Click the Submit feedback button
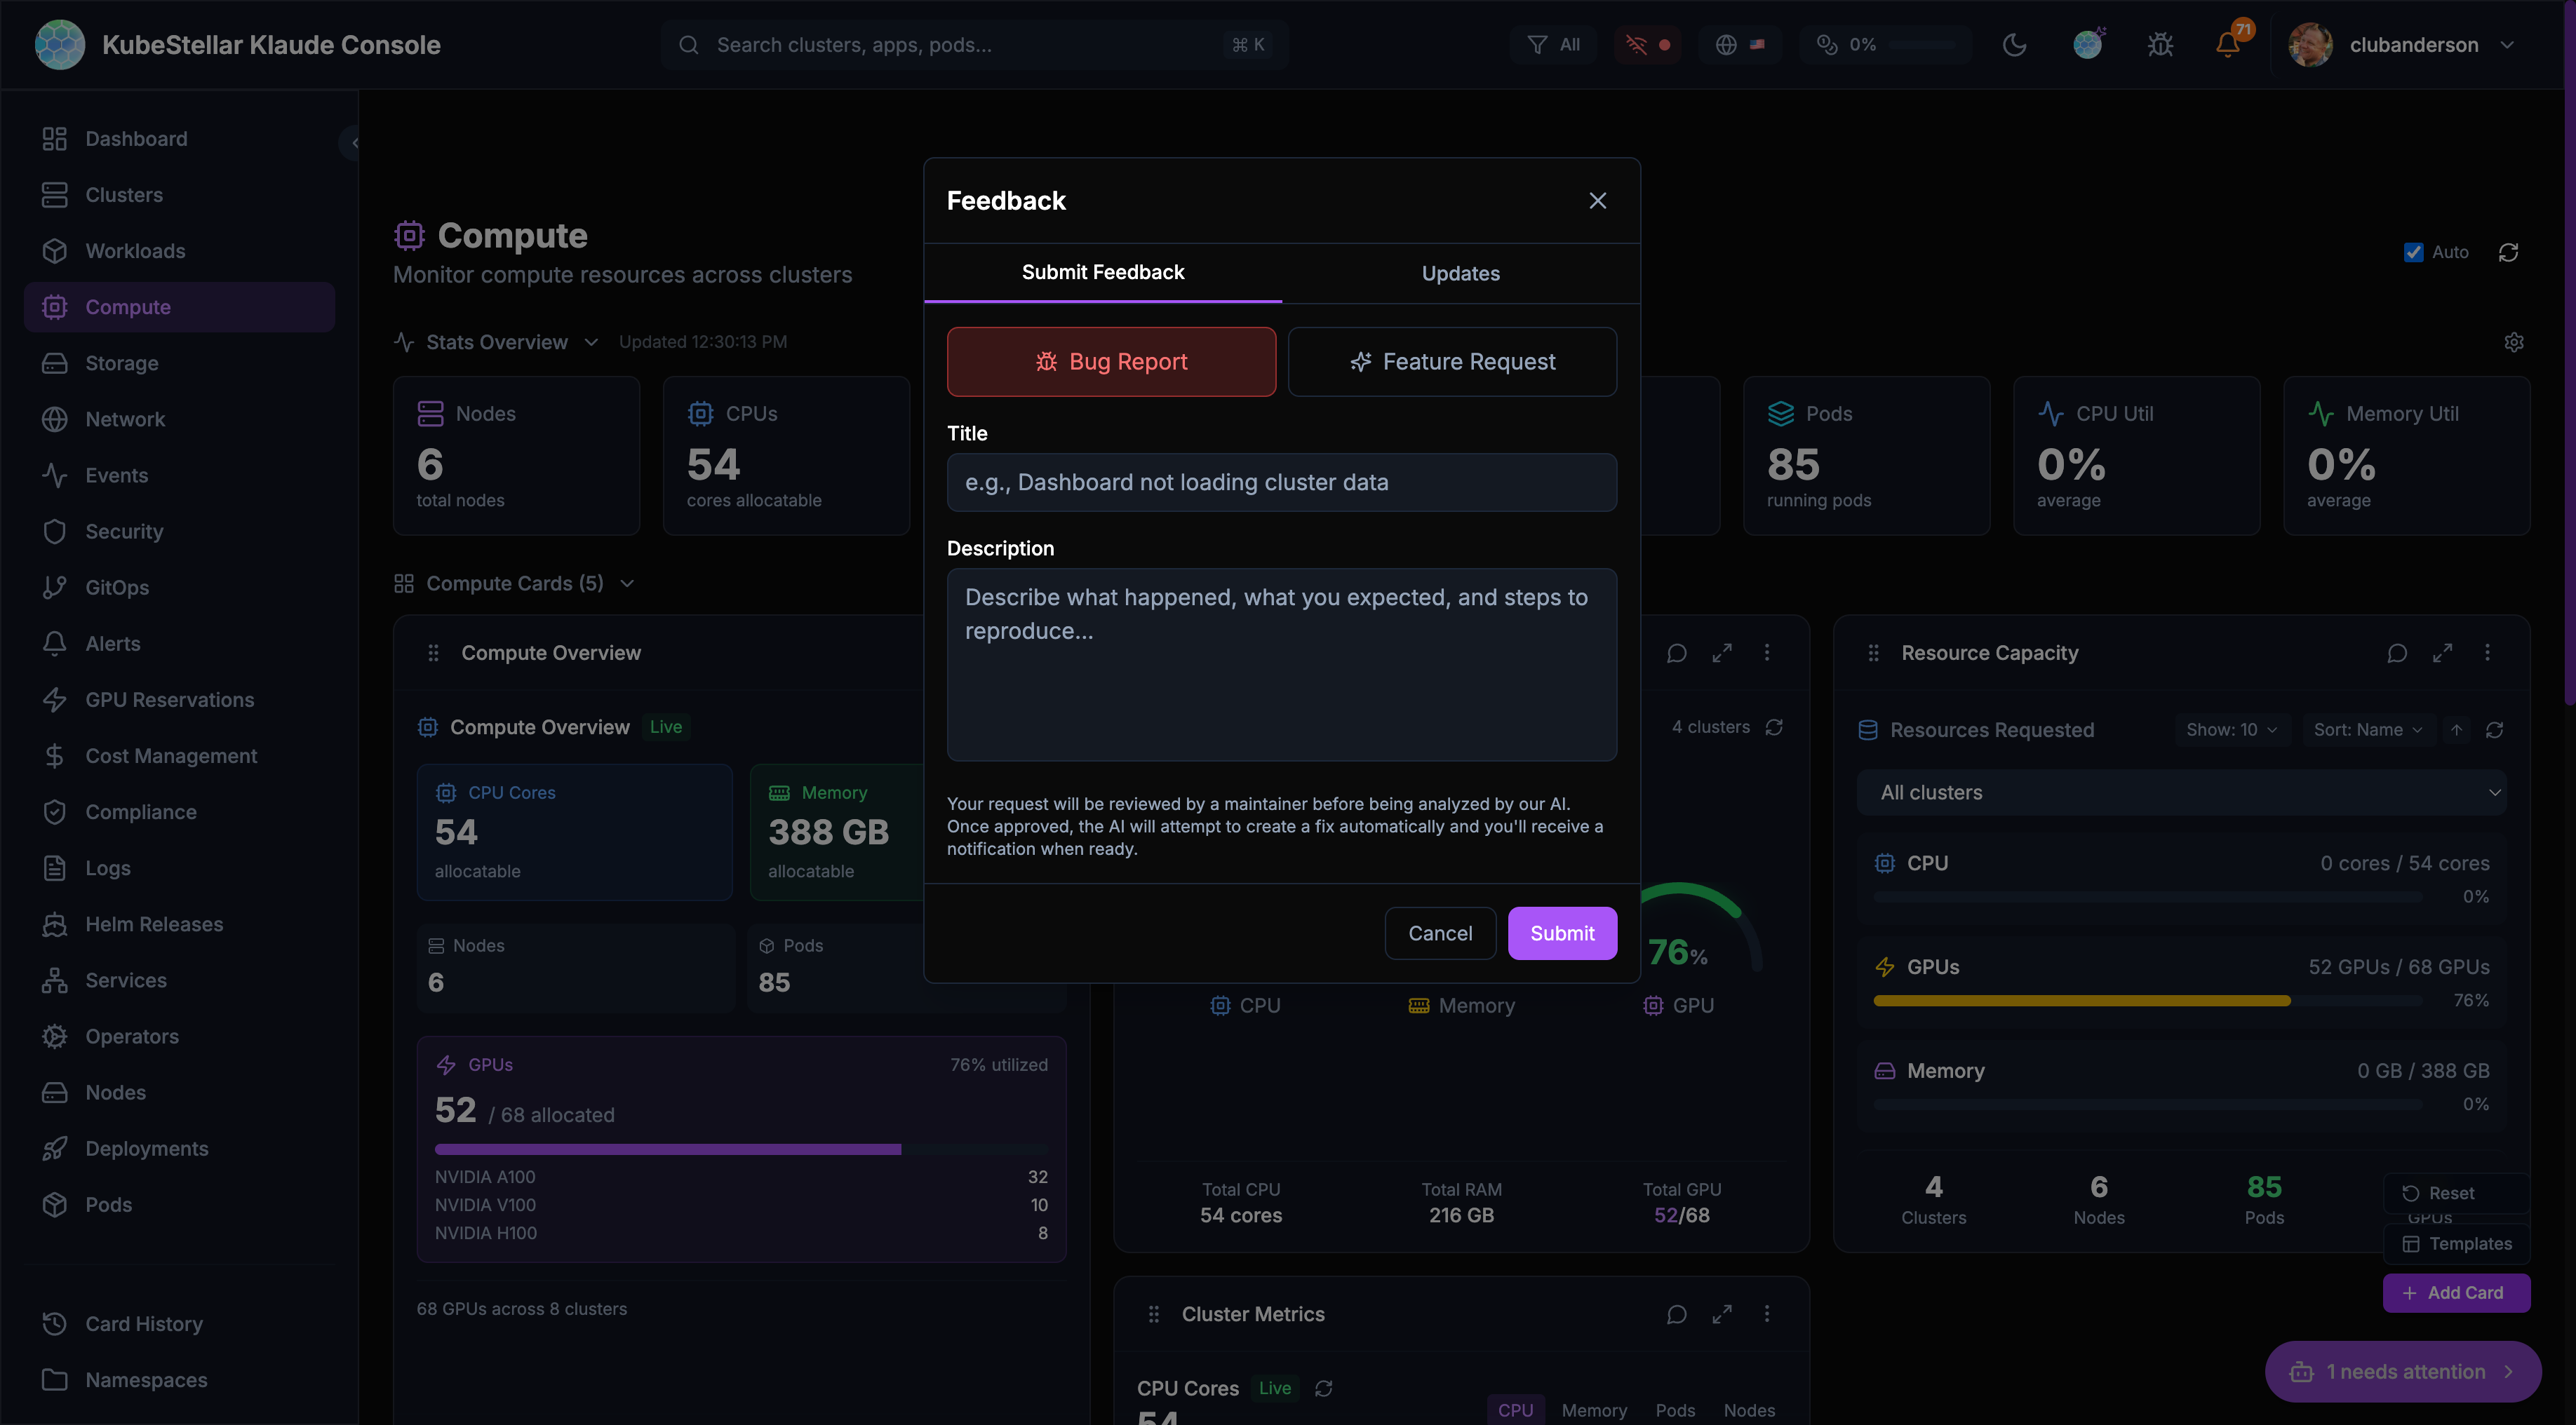The height and width of the screenshot is (1425, 2576). 1562,933
